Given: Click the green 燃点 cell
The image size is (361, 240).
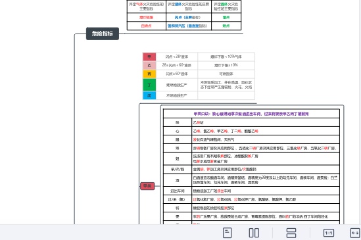Looking at the screenshot, I should 226,26.
